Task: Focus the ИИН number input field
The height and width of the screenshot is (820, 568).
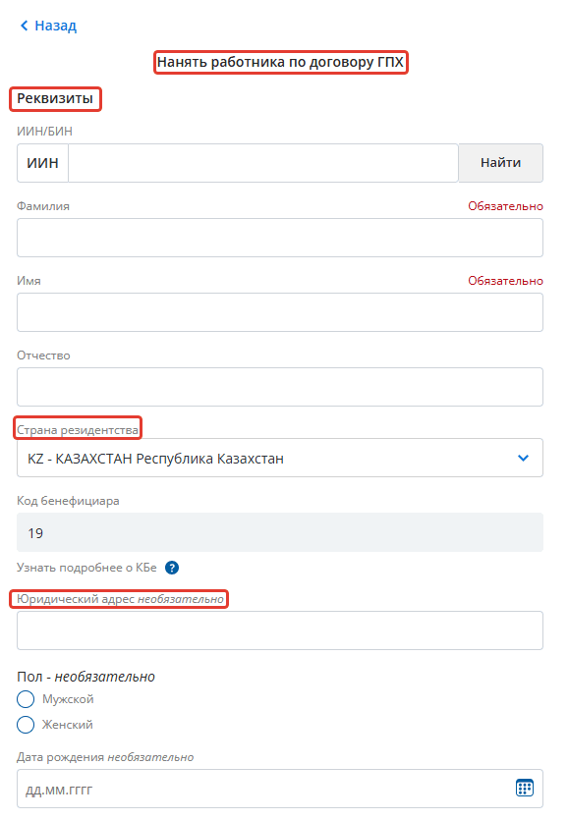Action: [263, 163]
